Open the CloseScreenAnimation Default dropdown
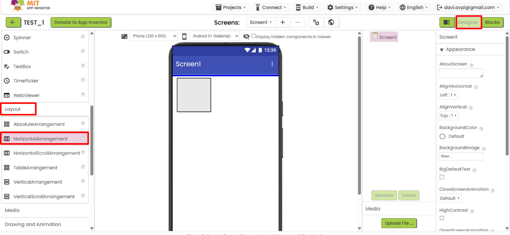Viewport: 510px width, 235px height. coord(450,198)
